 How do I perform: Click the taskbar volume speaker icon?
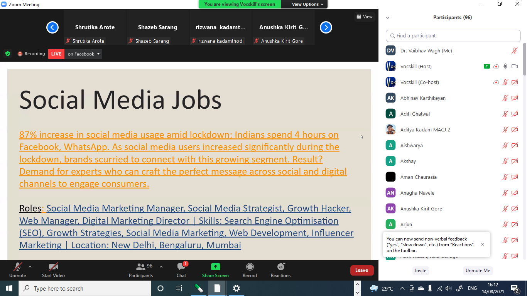(x=448, y=288)
